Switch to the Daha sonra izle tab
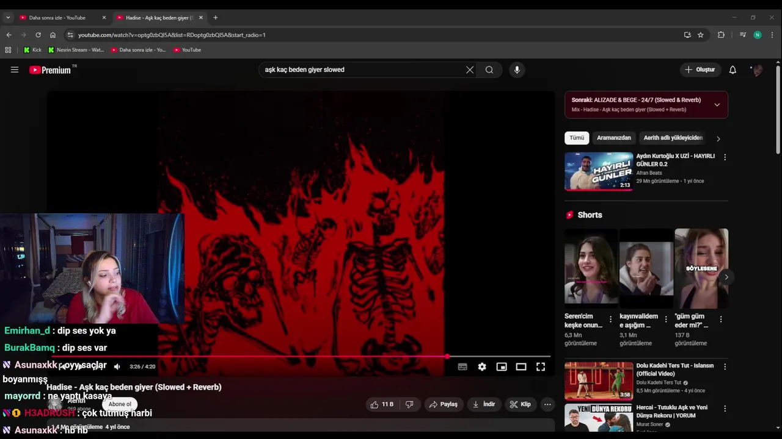Screen dimensions: 782x439 [x=57, y=18]
